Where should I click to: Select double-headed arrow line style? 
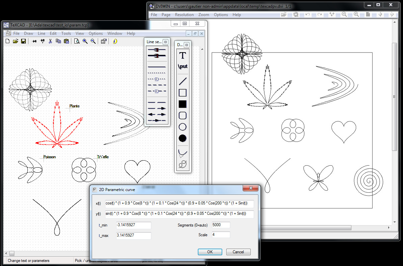pyautogui.click(x=157, y=114)
